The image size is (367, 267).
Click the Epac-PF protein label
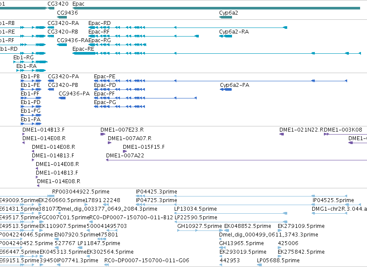[x=104, y=94]
